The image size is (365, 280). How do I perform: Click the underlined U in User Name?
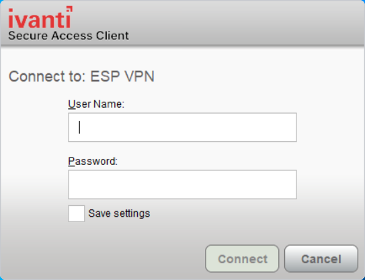72,104
